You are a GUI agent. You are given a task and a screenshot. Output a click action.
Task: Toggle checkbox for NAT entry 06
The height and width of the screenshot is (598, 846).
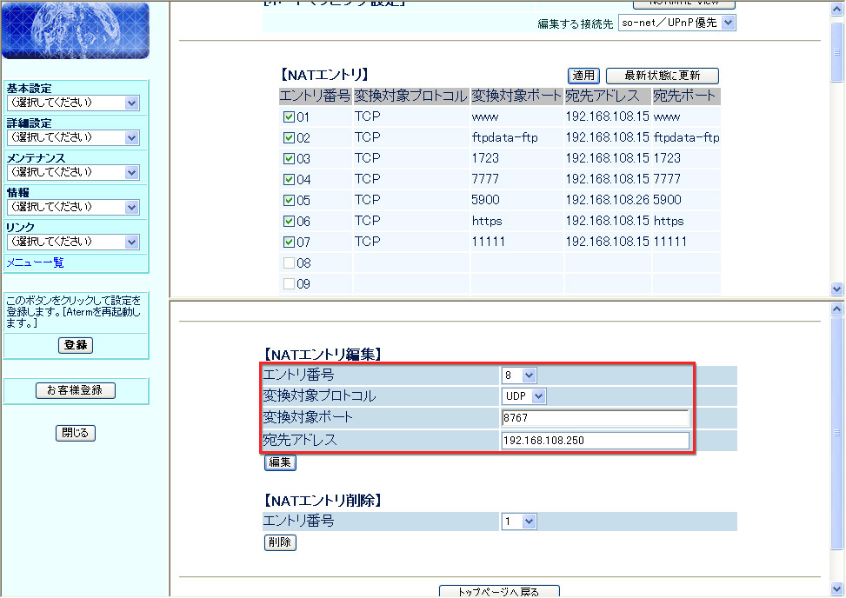click(289, 221)
